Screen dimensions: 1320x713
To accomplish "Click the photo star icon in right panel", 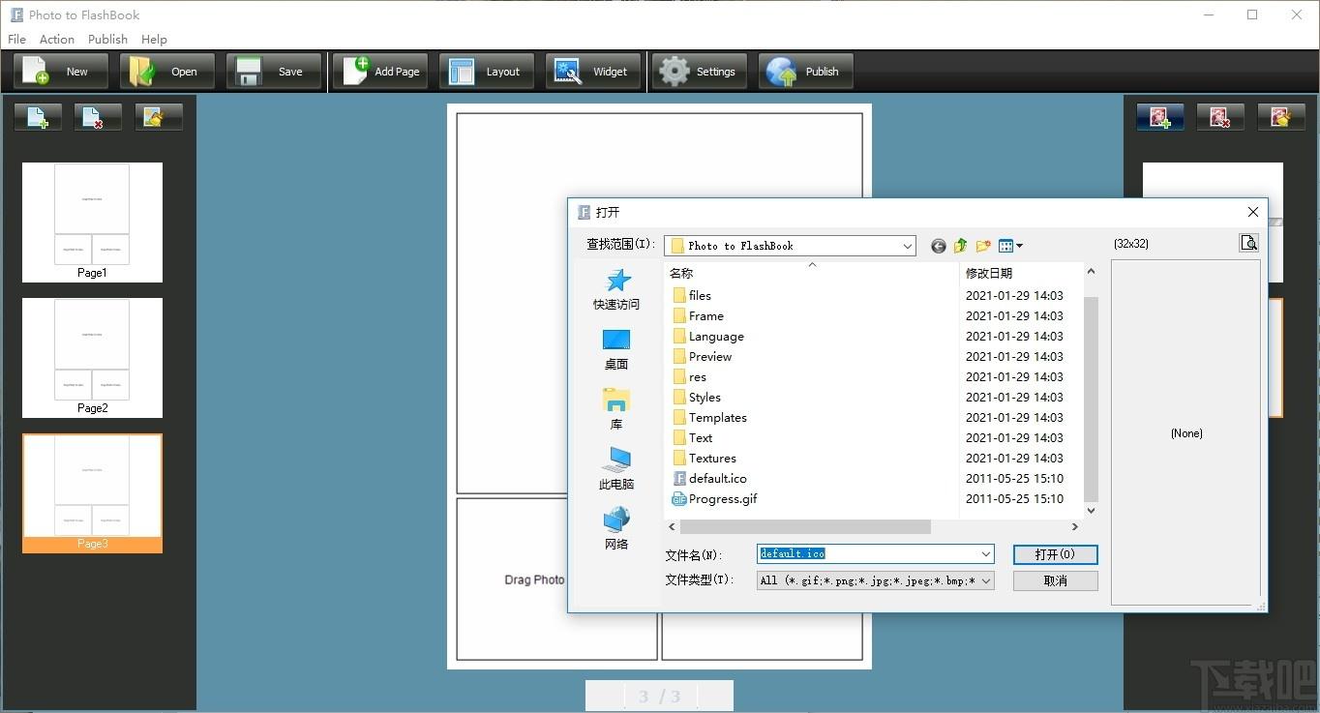I will click(x=1281, y=117).
